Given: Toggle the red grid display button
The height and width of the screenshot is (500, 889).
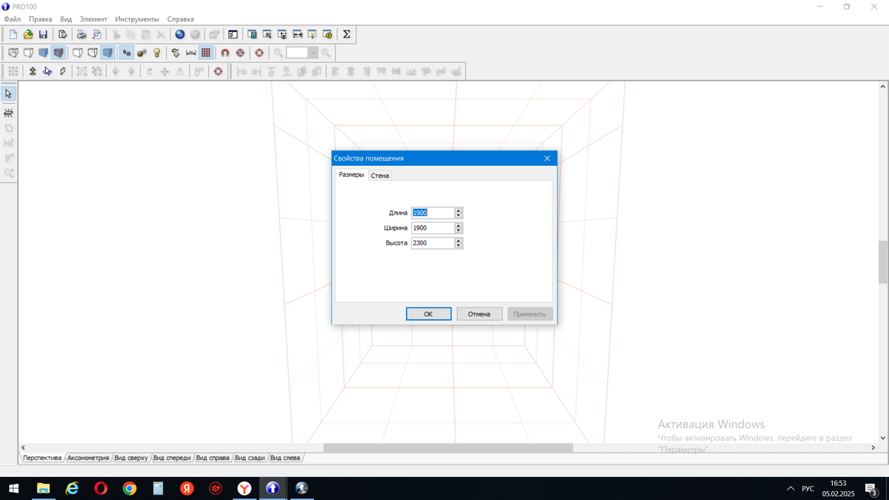Looking at the screenshot, I should pos(206,53).
